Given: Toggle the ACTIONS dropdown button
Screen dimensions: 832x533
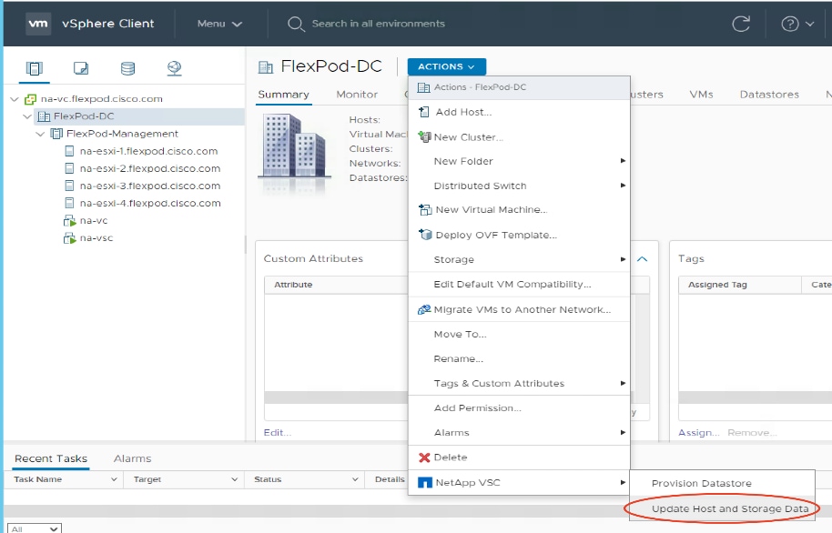Looking at the screenshot, I should [446, 66].
